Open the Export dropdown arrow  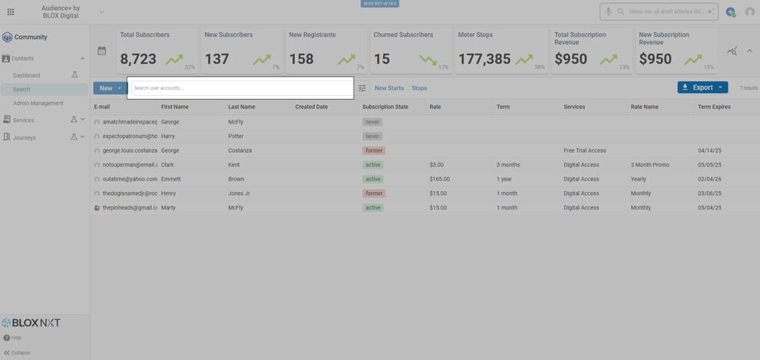720,88
